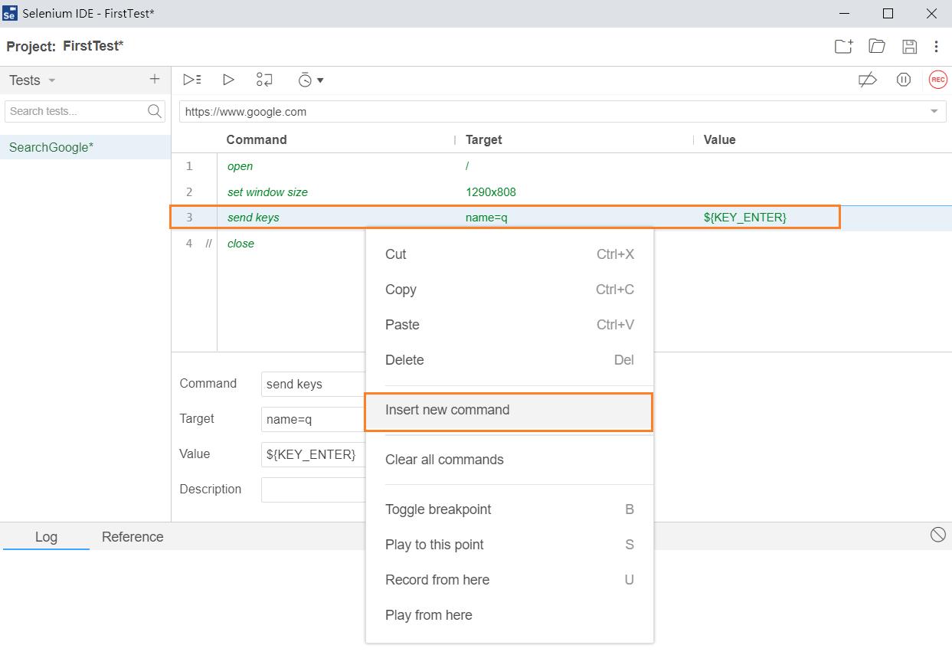952x655 pixels.
Task: Open the base URL dropdown arrow
Action: pos(934,112)
